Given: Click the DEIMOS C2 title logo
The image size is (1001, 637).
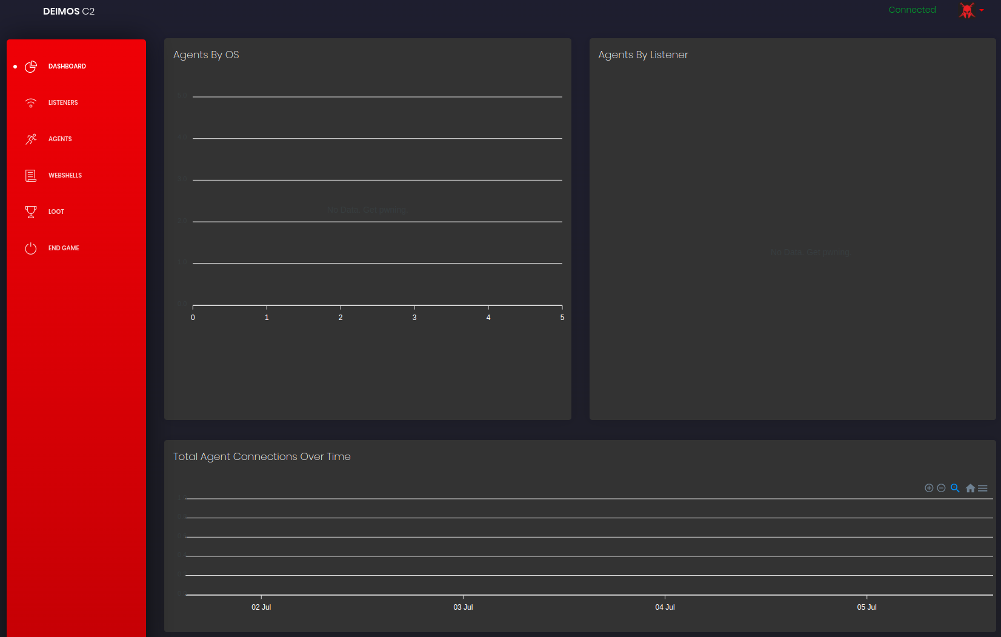Looking at the screenshot, I should 68,11.
